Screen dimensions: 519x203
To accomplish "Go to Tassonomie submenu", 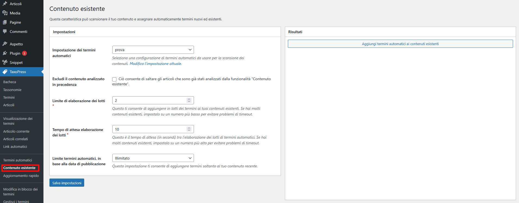I will (x=12, y=90).
